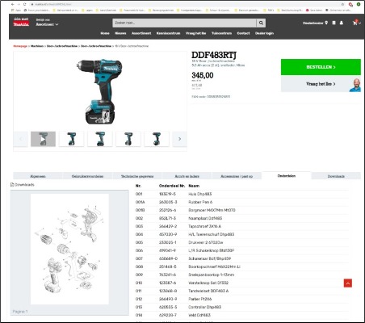
Task: Click part row 008 Boorkopschroef
Action: pos(242,266)
